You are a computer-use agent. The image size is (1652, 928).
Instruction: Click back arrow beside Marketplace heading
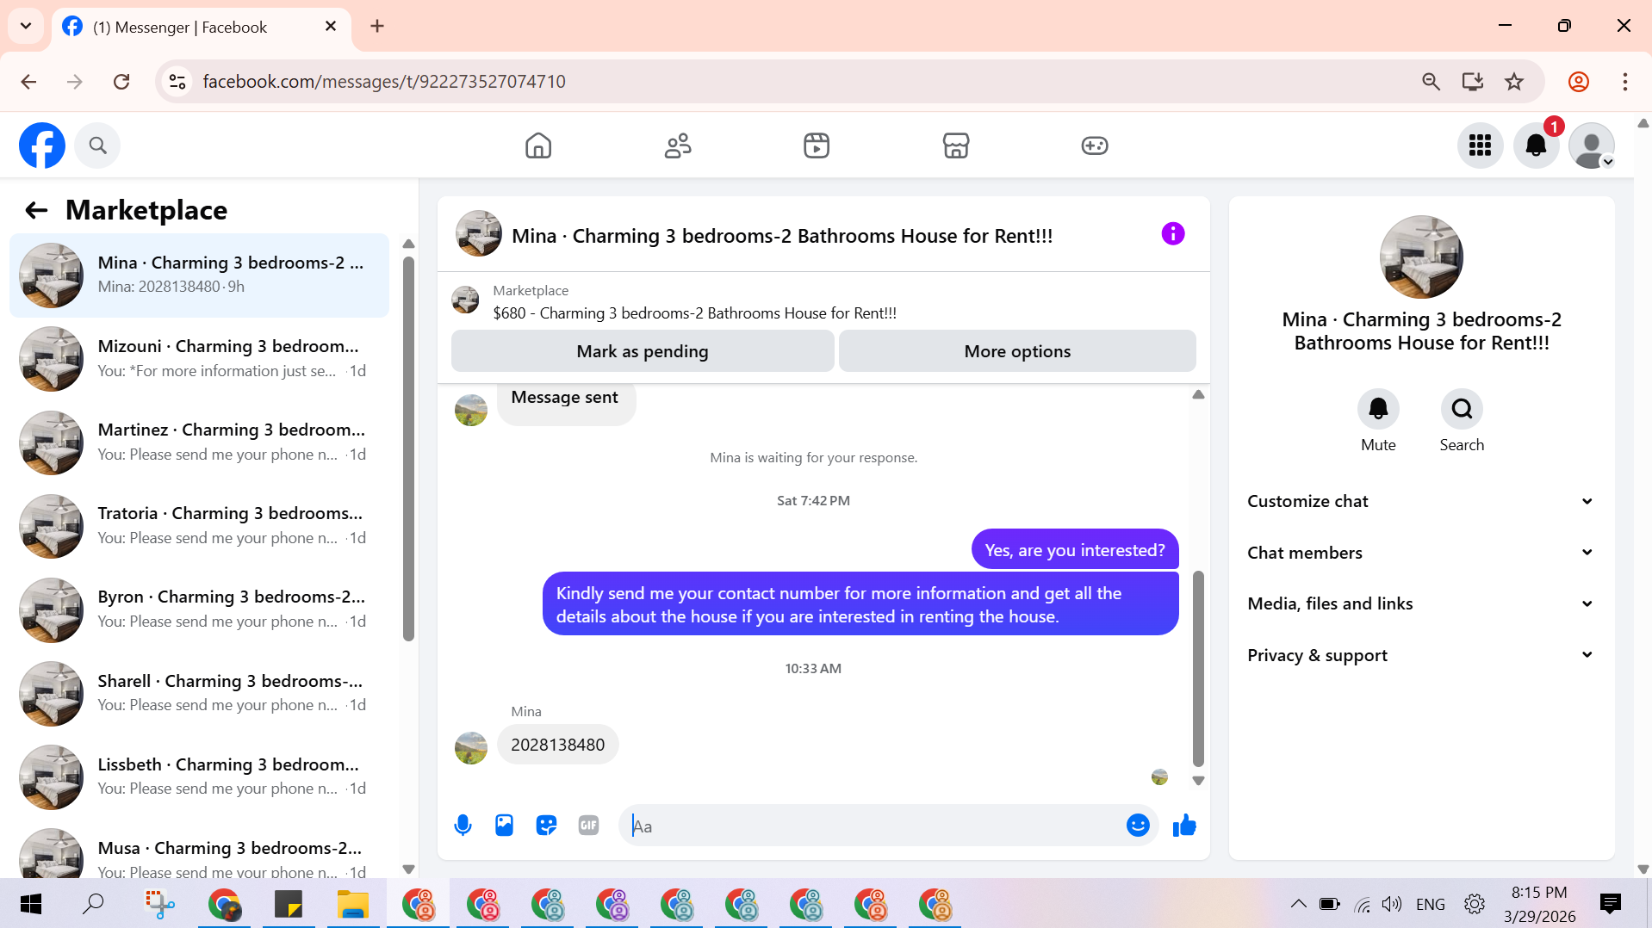[36, 210]
